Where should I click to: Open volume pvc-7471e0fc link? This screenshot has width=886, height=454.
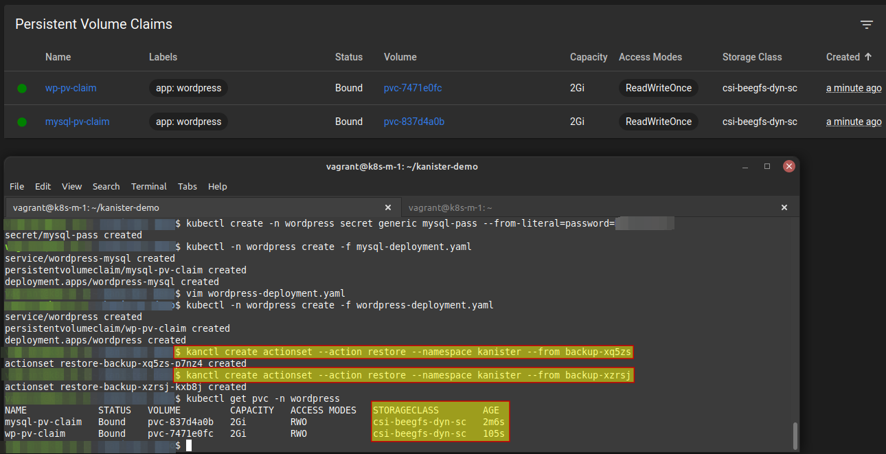(x=413, y=88)
